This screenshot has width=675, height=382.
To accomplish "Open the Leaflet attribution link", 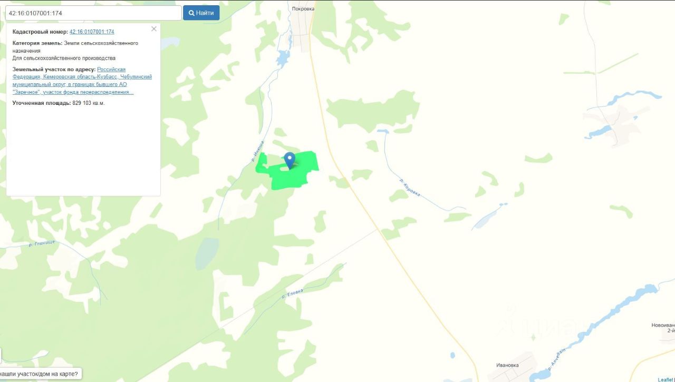I will pyautogui.click(x=666, y=379).
